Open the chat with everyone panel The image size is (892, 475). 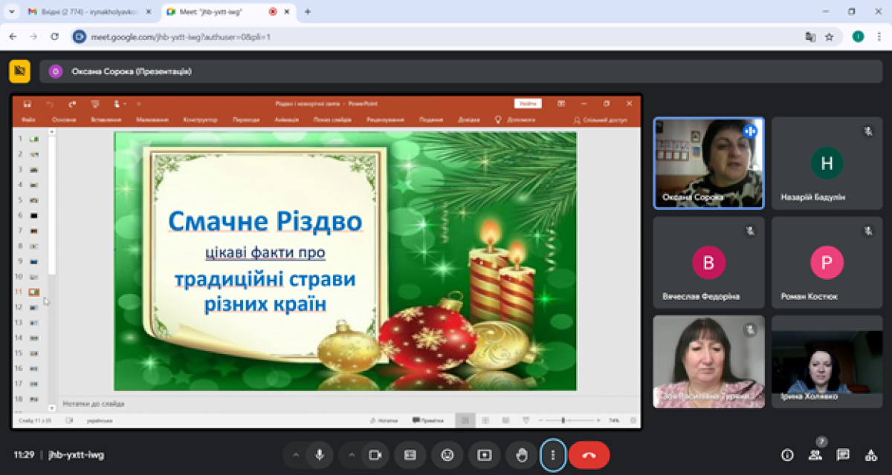[843, 455]
